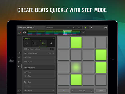This screenshot has width=125, height=94.
Task: Go to next bar with right arrow
Action: [92, 91]
